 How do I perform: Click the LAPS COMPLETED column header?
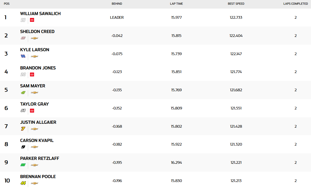295,4
